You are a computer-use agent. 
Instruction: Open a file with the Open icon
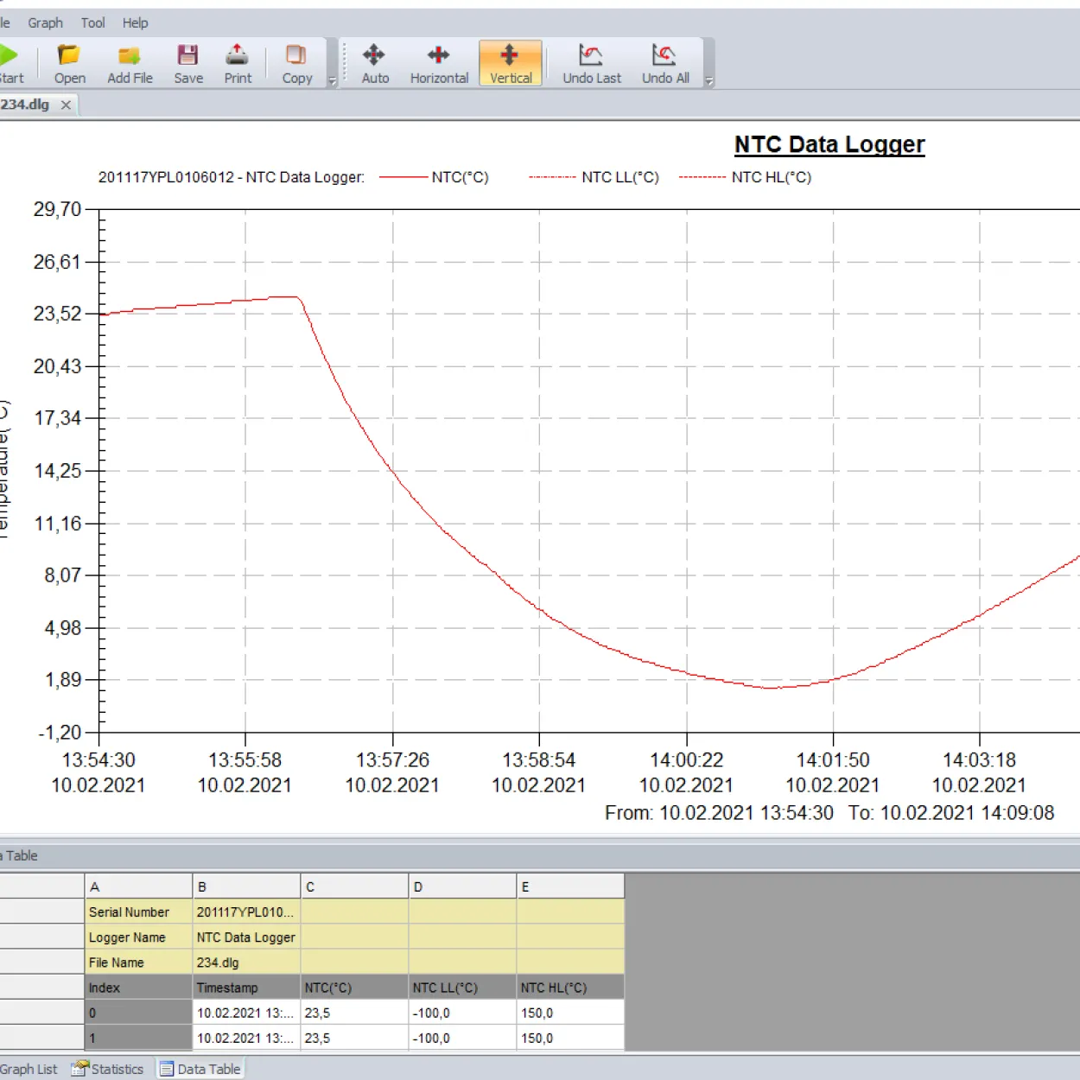point(69,55)
